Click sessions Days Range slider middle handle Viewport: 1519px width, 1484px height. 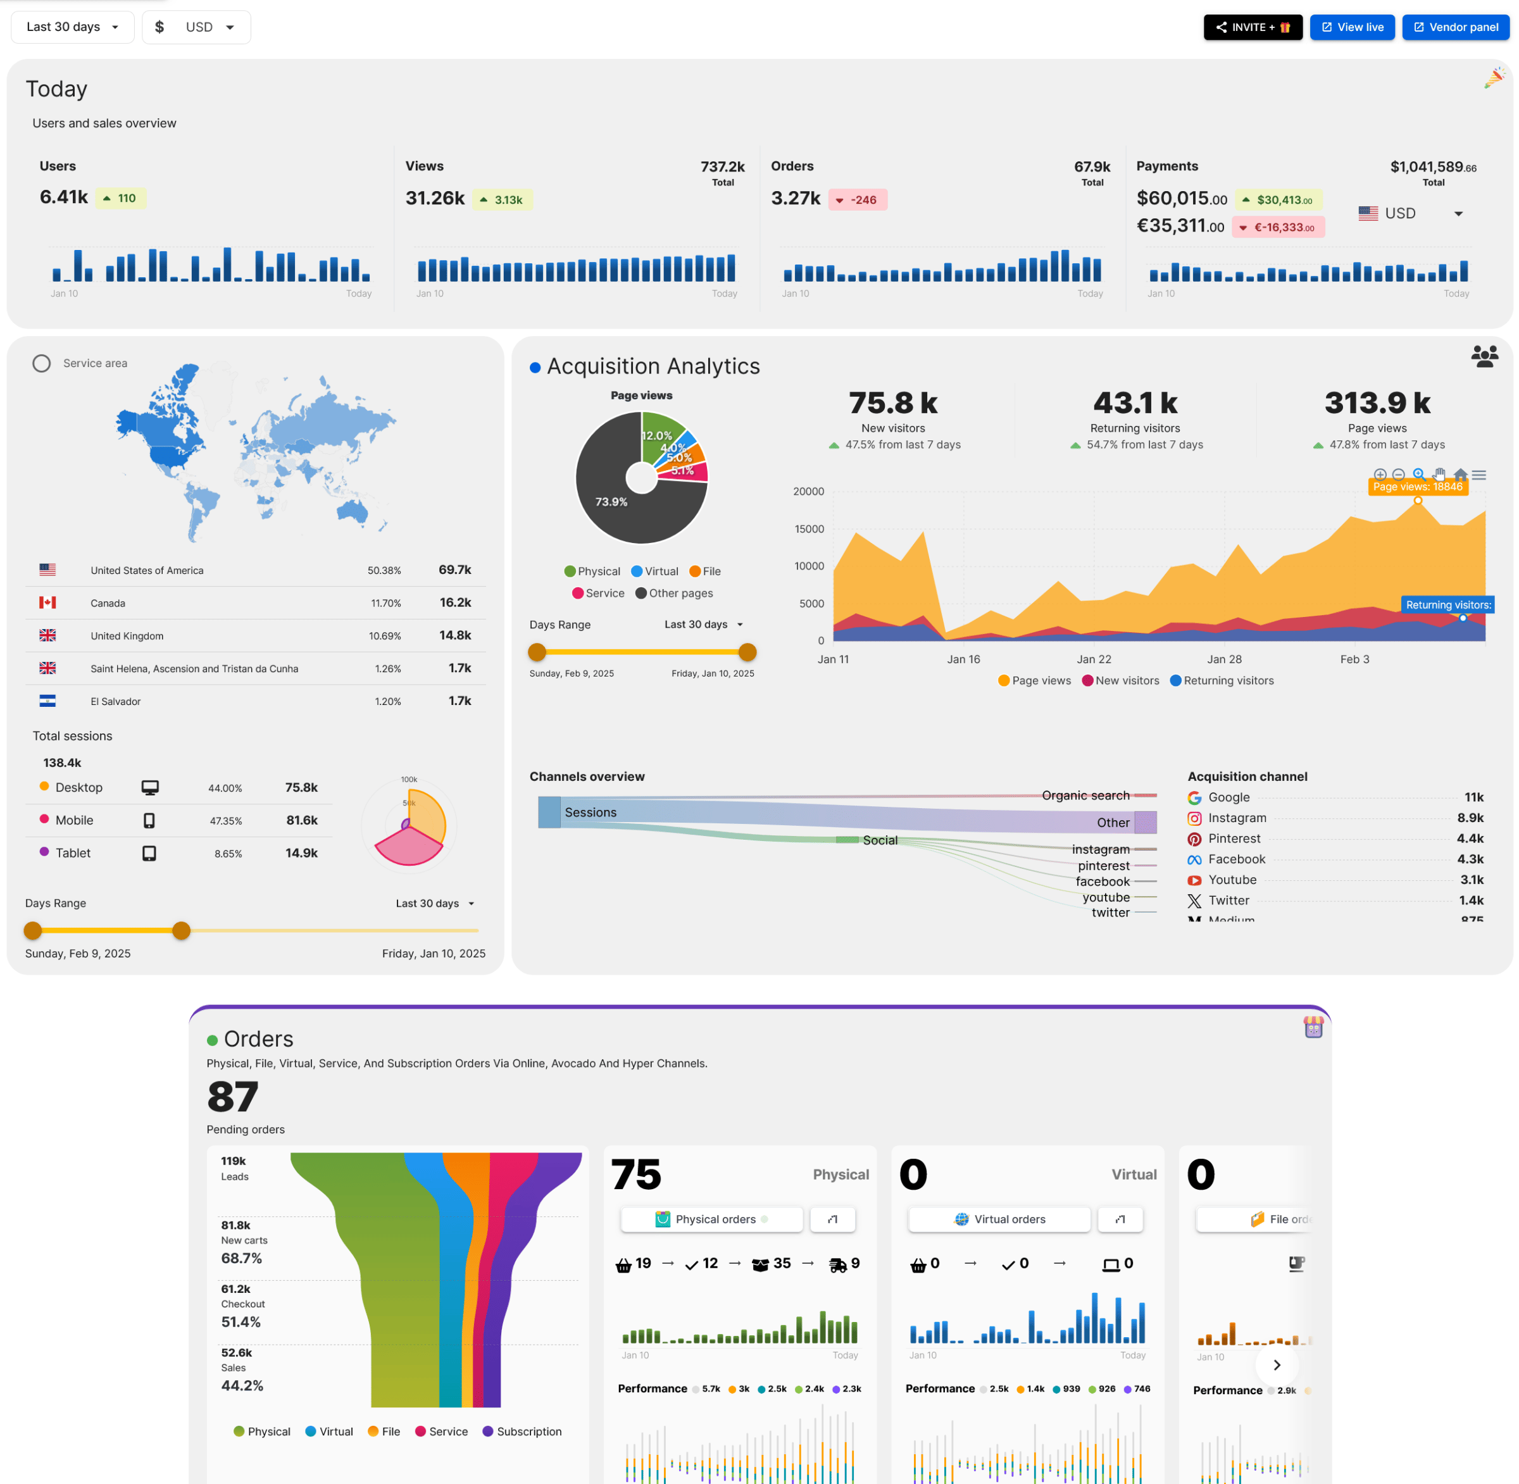click(x=181, y=931)
